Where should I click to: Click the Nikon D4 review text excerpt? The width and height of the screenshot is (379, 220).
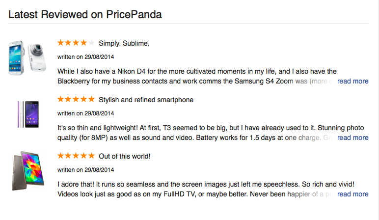(x=196, y=76)
